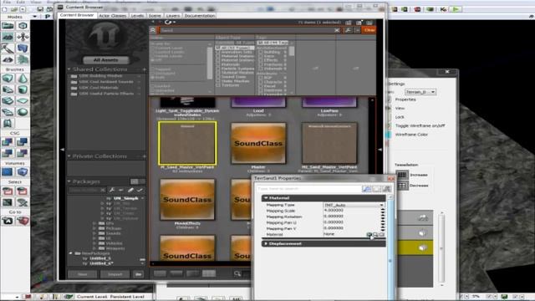The height and width of the screenshot is (301, 535).
Task: Tick the Static Meshes object type checkbox
Action: coord(218,81)
